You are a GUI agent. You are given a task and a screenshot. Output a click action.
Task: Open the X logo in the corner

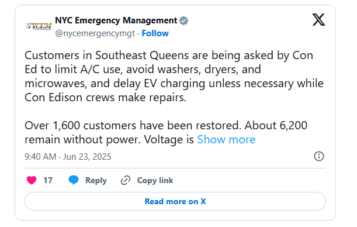coord(318,20)
